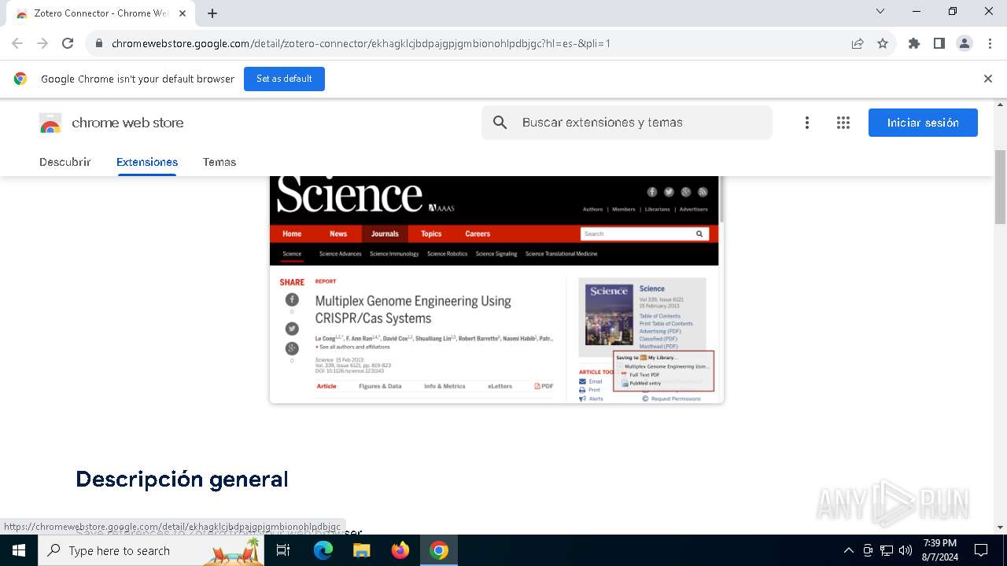
Task: Launch Microsoft Edge from taskbar
Action: click(323, 550)
